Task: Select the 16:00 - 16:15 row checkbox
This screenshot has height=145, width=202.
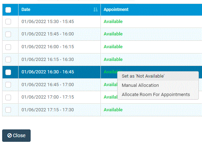Action: tap(8, 47)
